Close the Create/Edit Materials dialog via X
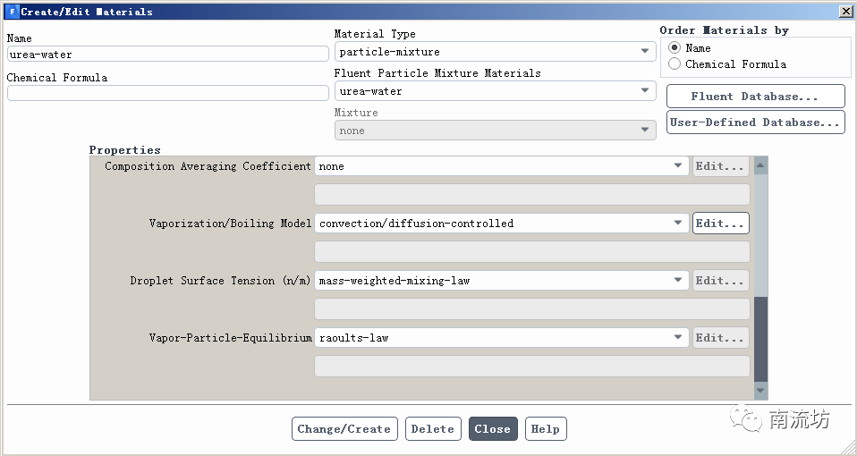Image resolution: width=857 pixels, height=456 pixels. pos(844,12)
